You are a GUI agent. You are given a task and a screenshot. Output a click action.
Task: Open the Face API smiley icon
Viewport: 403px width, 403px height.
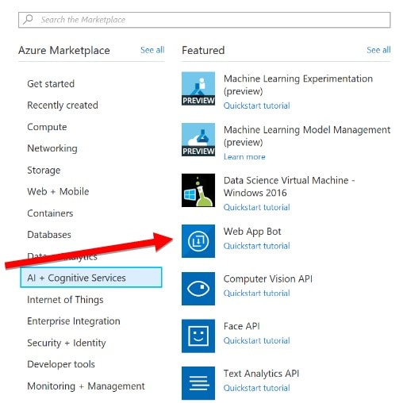pos(198,336)
